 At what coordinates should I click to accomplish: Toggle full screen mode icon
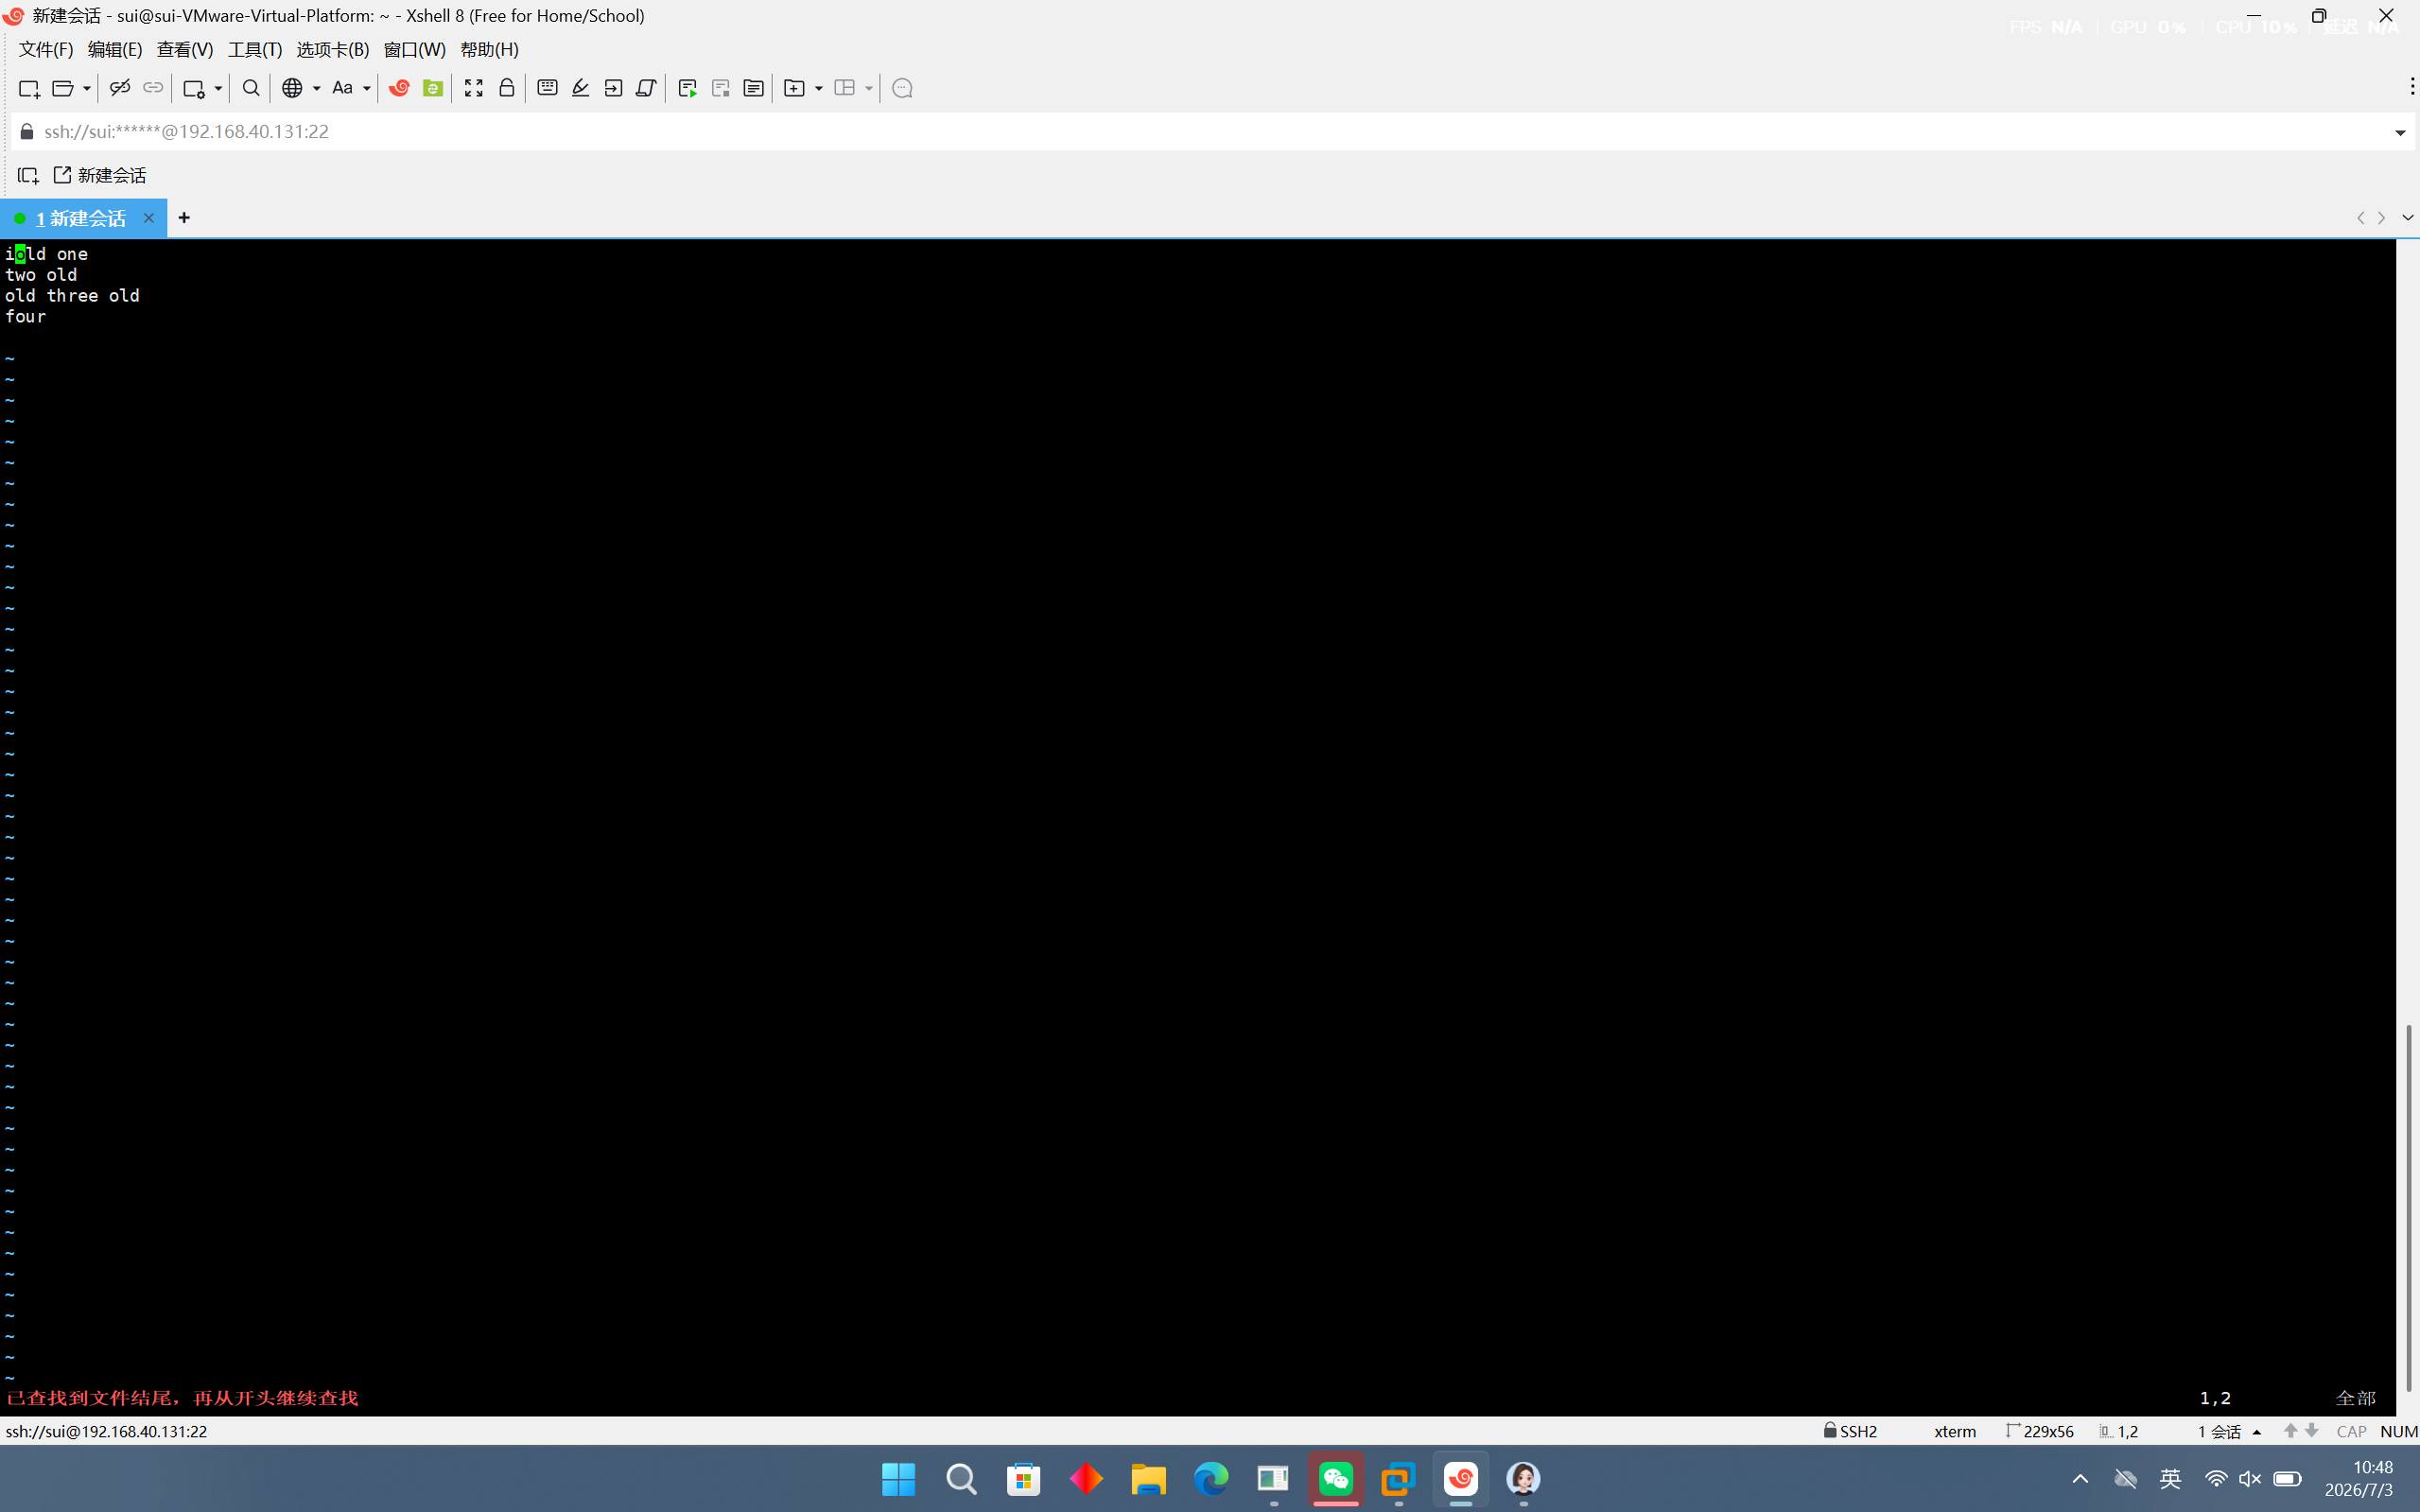pyautogui.click(x=474, y=88)
